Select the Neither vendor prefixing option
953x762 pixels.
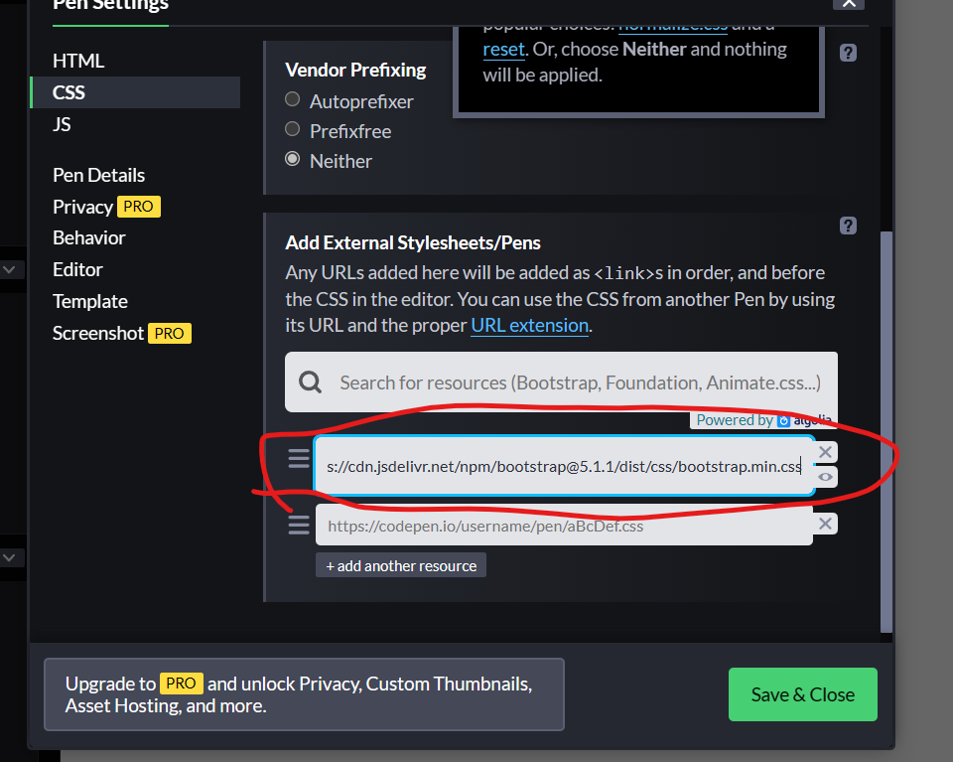click(x=292, y=159)
